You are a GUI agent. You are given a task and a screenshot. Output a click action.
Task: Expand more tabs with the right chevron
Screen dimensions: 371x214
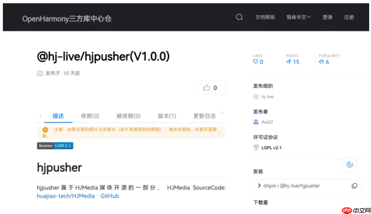pyautogui.click(x=222, y=113)
